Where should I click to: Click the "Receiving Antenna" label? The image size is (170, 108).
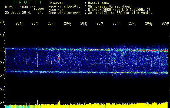coord(64,13)
